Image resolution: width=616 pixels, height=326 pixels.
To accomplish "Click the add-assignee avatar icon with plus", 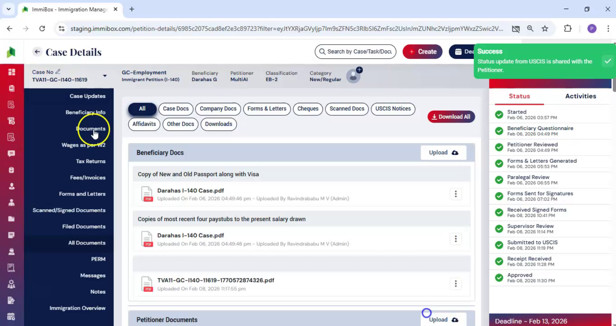I will 354,75.
